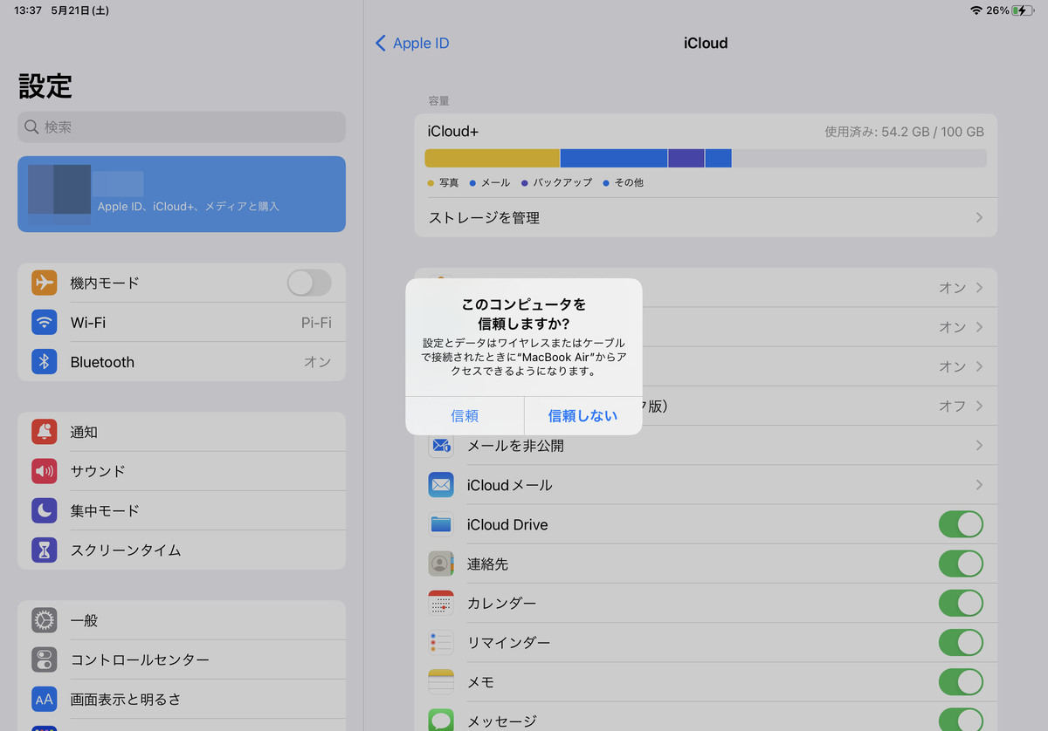
Task: Tap the iCloud メール mail icon
Action: point(441,485)
